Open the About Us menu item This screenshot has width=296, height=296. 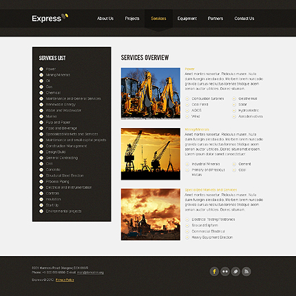coord(105,19)
